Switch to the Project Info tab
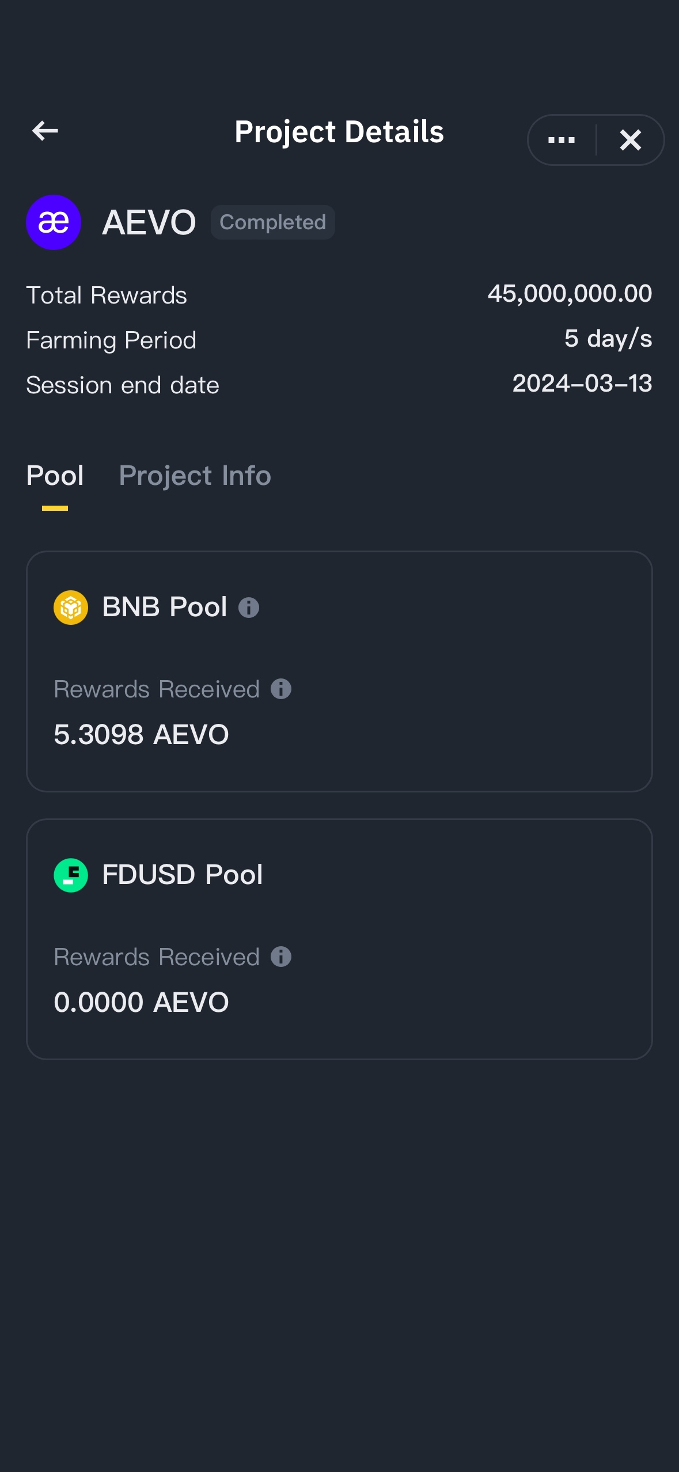The image size is (679, 1472). click(x=195, y=476)
